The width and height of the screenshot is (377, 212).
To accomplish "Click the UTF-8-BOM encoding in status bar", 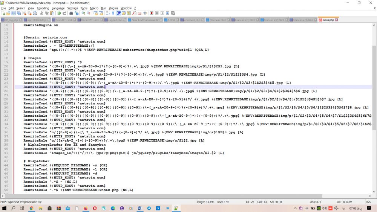I will 345,202.
